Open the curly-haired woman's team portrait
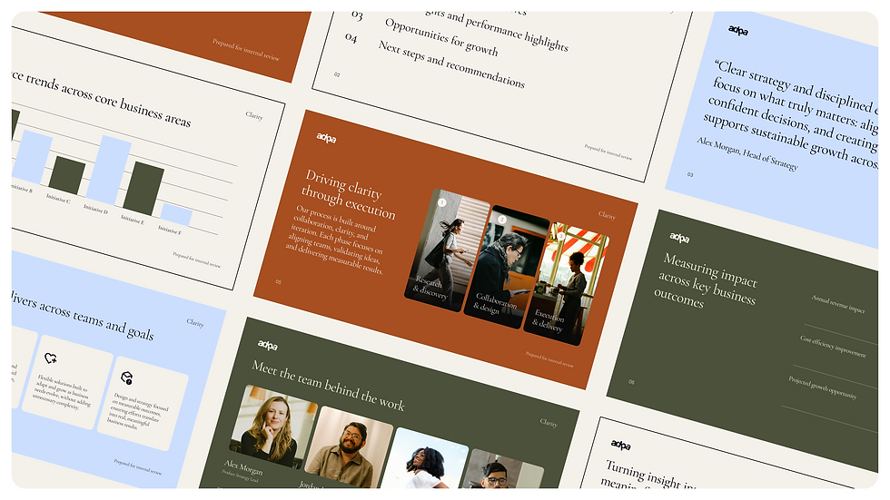 tap(425, 460)
